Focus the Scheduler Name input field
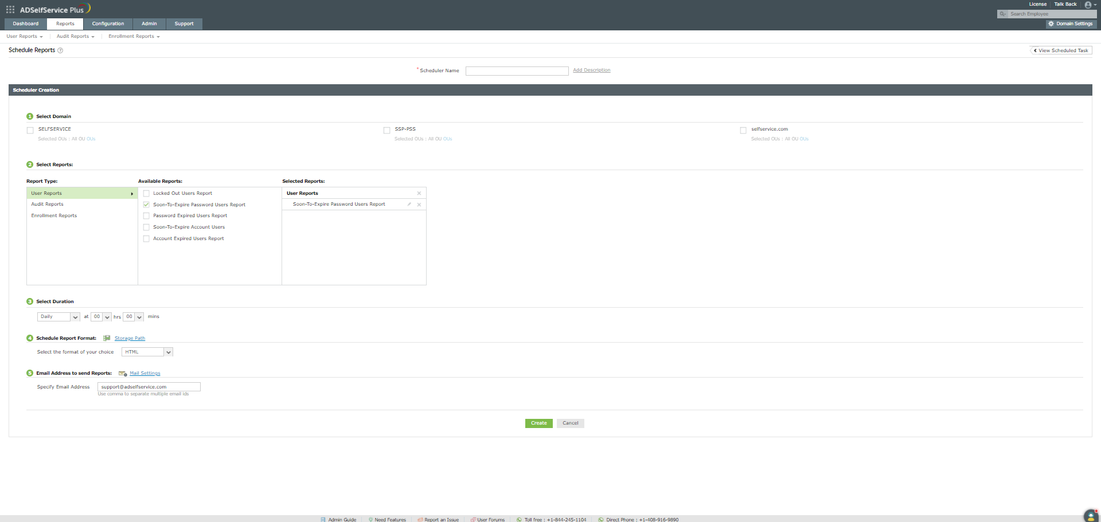Viewport: 1101px width, 522px height. click(x=517, y=71)
